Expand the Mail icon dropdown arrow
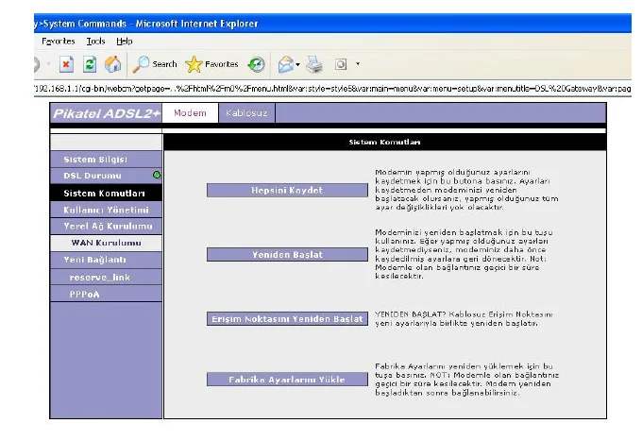 click(298, 65)
